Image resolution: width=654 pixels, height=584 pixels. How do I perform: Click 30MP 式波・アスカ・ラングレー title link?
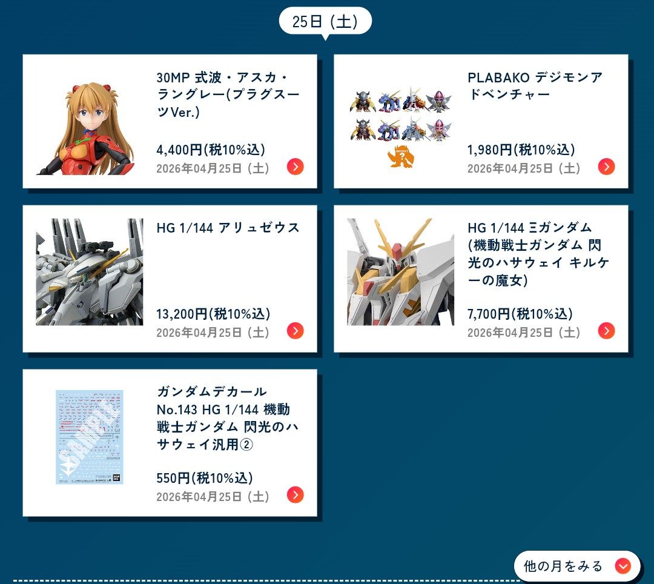click(x=228, y=95)
